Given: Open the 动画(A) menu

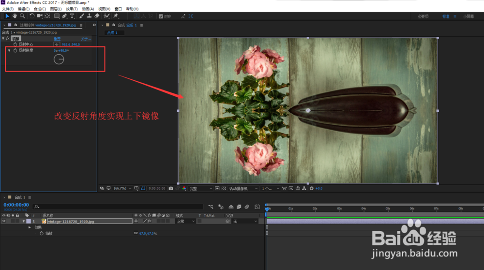Looking at the screenshot, I should click(88, 9).
